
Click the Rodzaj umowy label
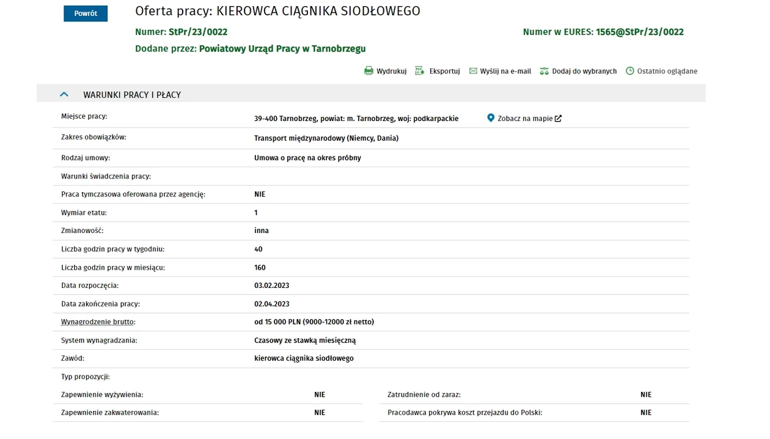(86, 158)
